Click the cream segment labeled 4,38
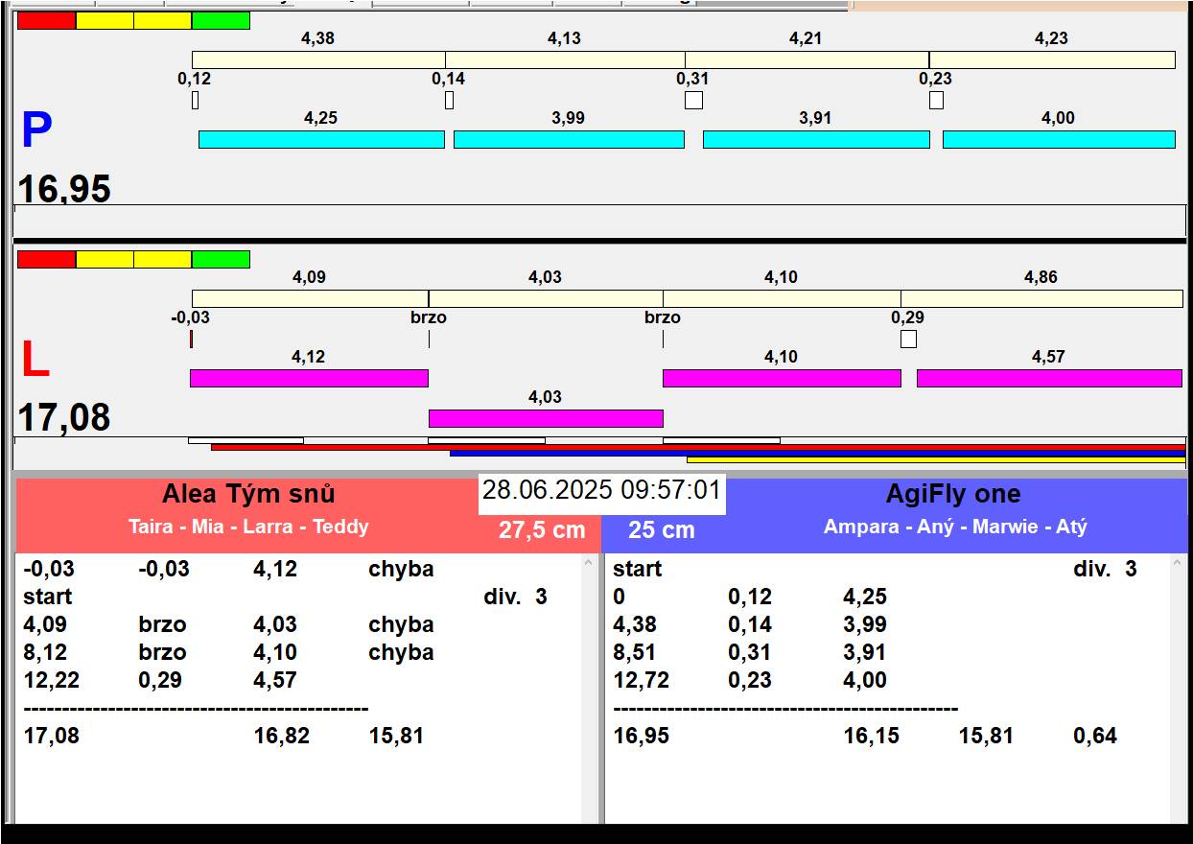 pyautogui.click(x=318, y=59)
